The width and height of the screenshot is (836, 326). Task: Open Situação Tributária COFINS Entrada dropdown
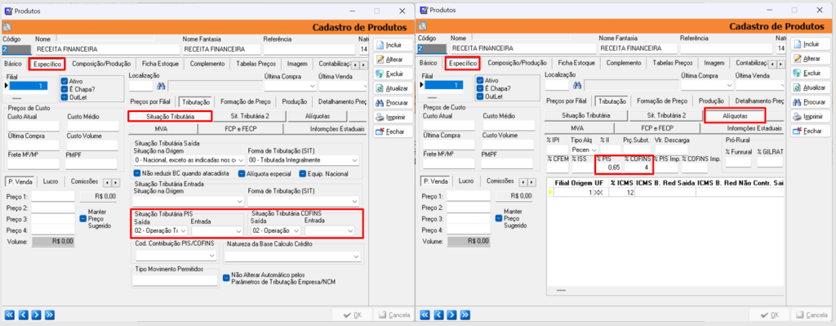pyautogui.click(x=350, y=231)
